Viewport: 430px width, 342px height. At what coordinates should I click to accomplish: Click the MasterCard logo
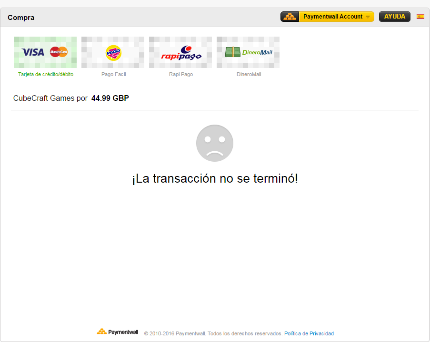(x=59, y=52)
